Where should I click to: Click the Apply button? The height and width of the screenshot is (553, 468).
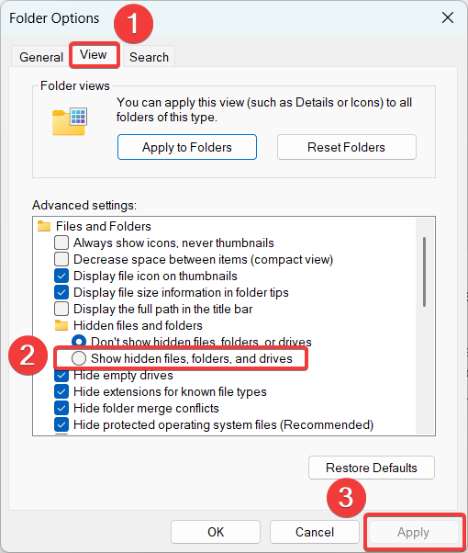click(x=413, y=532)
